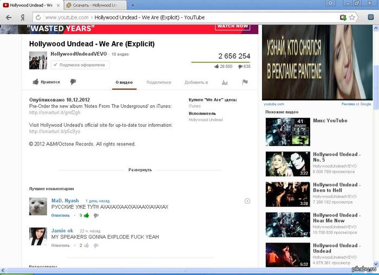Open the Hollywood Undead - No. 5 title link
The image size is (379, 275).
point(337,157)
